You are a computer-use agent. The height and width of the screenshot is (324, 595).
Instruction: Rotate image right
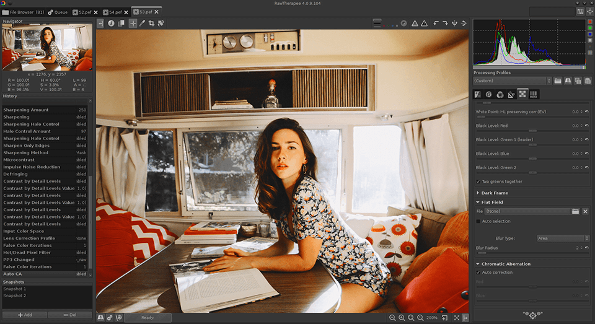tap(445, 23)
